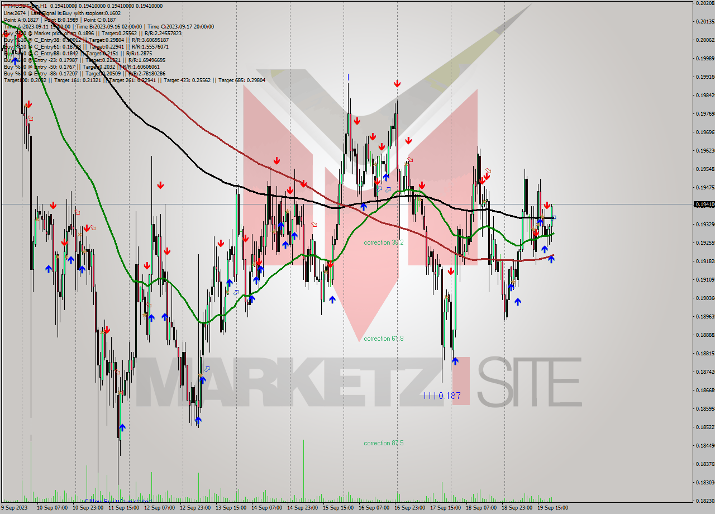Click the 'C_Entry61' target 0.22941 line
The width and height of the screenshot is (715, 514).
[x=86, y=46]
